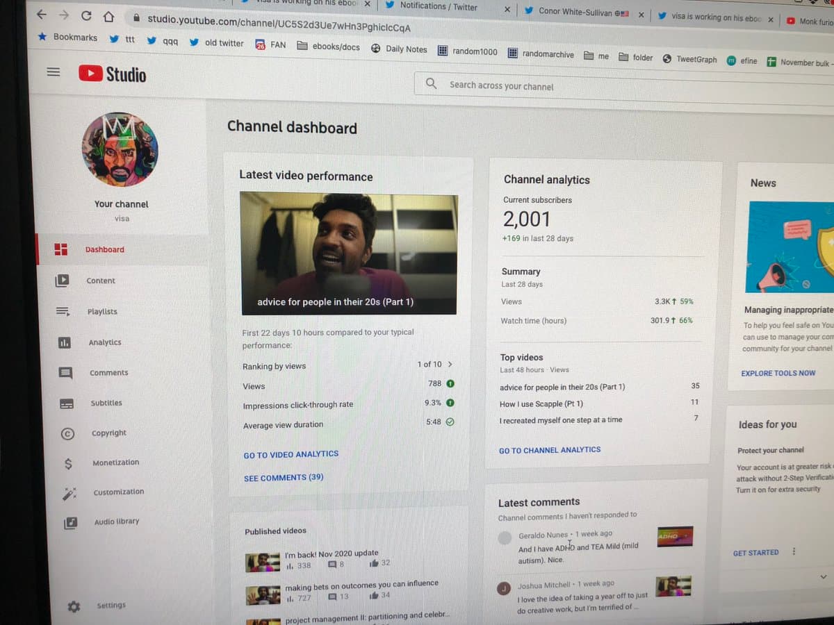Screen dimensions: 834x625
Task: Click See Comments (39) link
Action: pos(283,478)
